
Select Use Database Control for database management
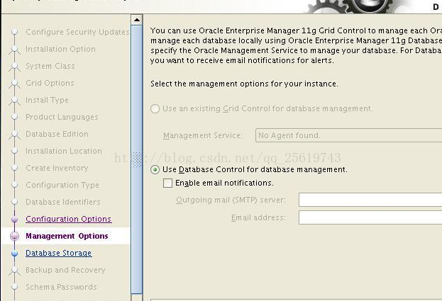[x=155, y=170]
